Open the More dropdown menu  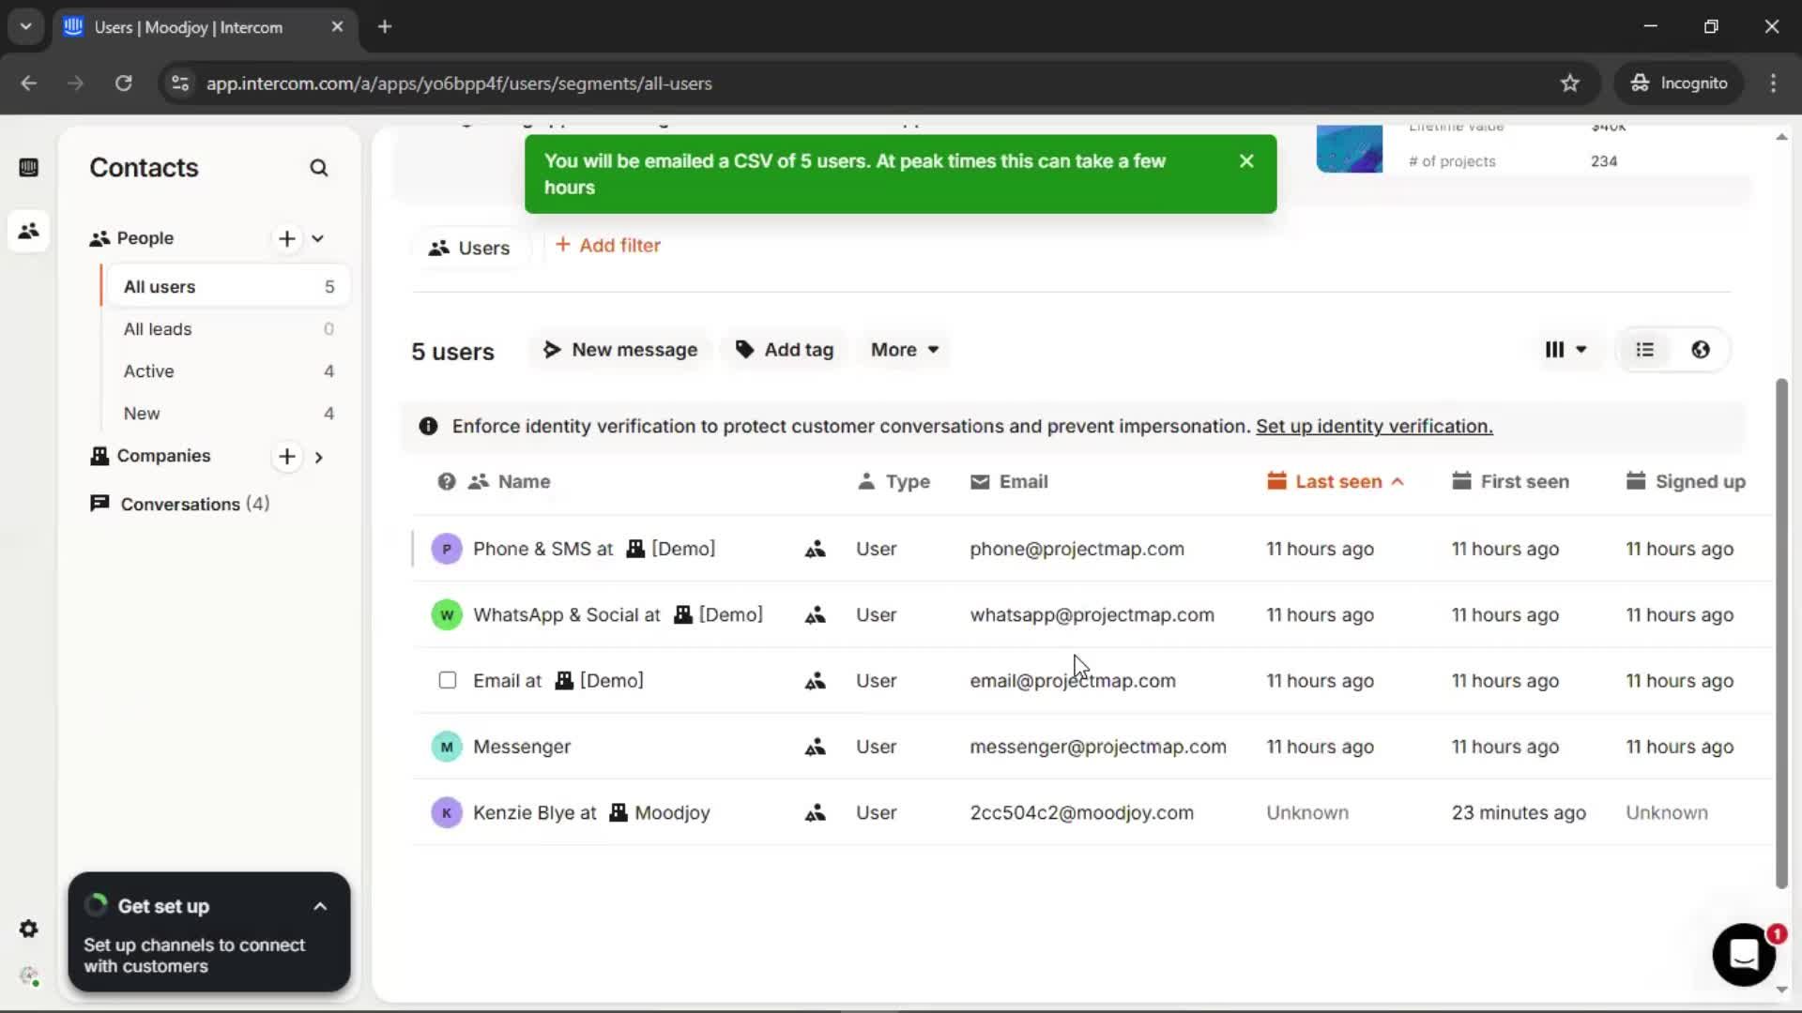tap(904, 350)
